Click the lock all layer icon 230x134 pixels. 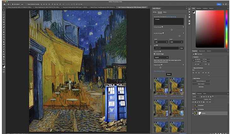(204, 102)
